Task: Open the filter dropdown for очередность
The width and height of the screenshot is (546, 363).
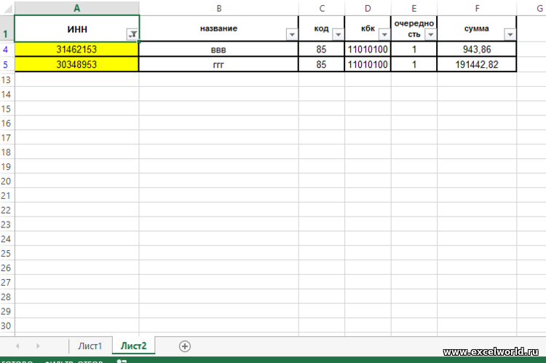Action: pos(431,34)
